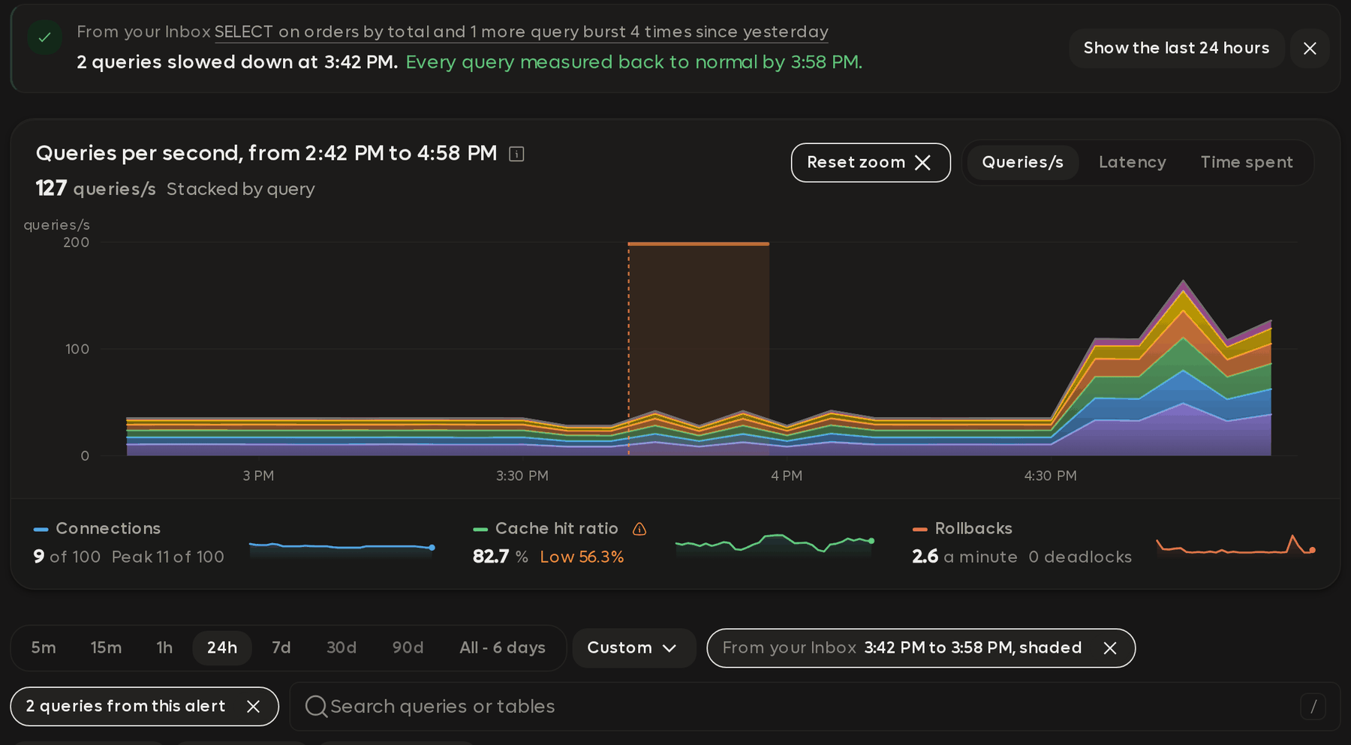The height and width of the screenshot is (745, 1351).
Task: Select the 90d time range
Action: point(408,648)
